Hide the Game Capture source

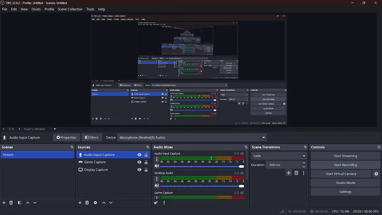point(139,162)
